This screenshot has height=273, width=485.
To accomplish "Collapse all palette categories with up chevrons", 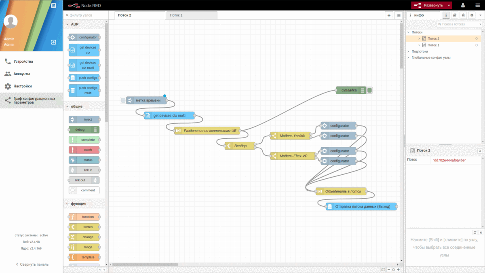I will (x=99, y=269).
